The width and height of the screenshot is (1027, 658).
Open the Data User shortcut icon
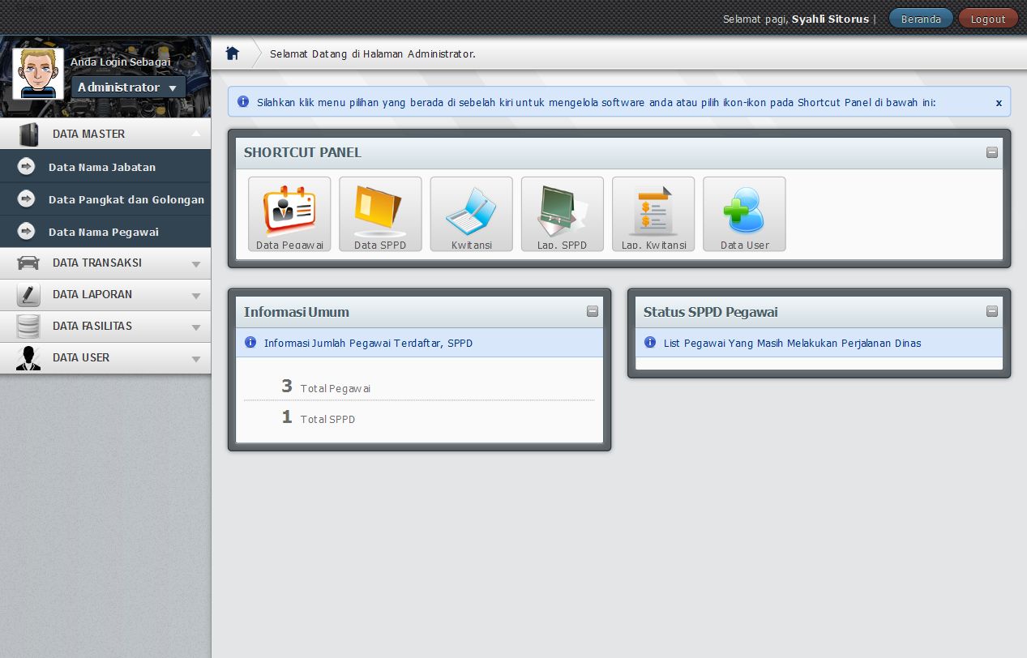[744, 214]
